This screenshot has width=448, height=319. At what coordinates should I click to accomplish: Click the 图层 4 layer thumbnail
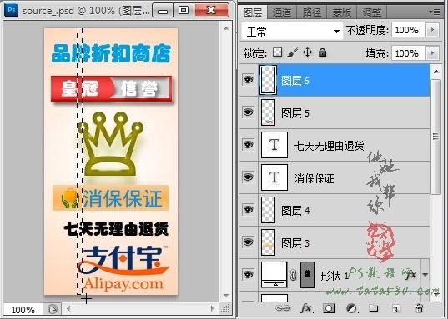tap(268, 210)
